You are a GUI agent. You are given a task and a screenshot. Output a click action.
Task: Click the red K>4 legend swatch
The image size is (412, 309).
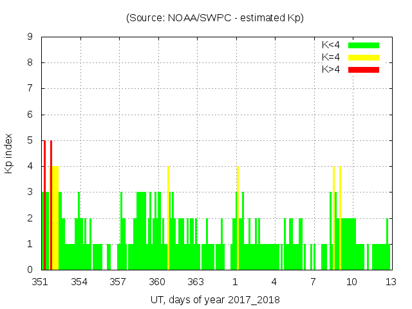[x=363, y=70]
